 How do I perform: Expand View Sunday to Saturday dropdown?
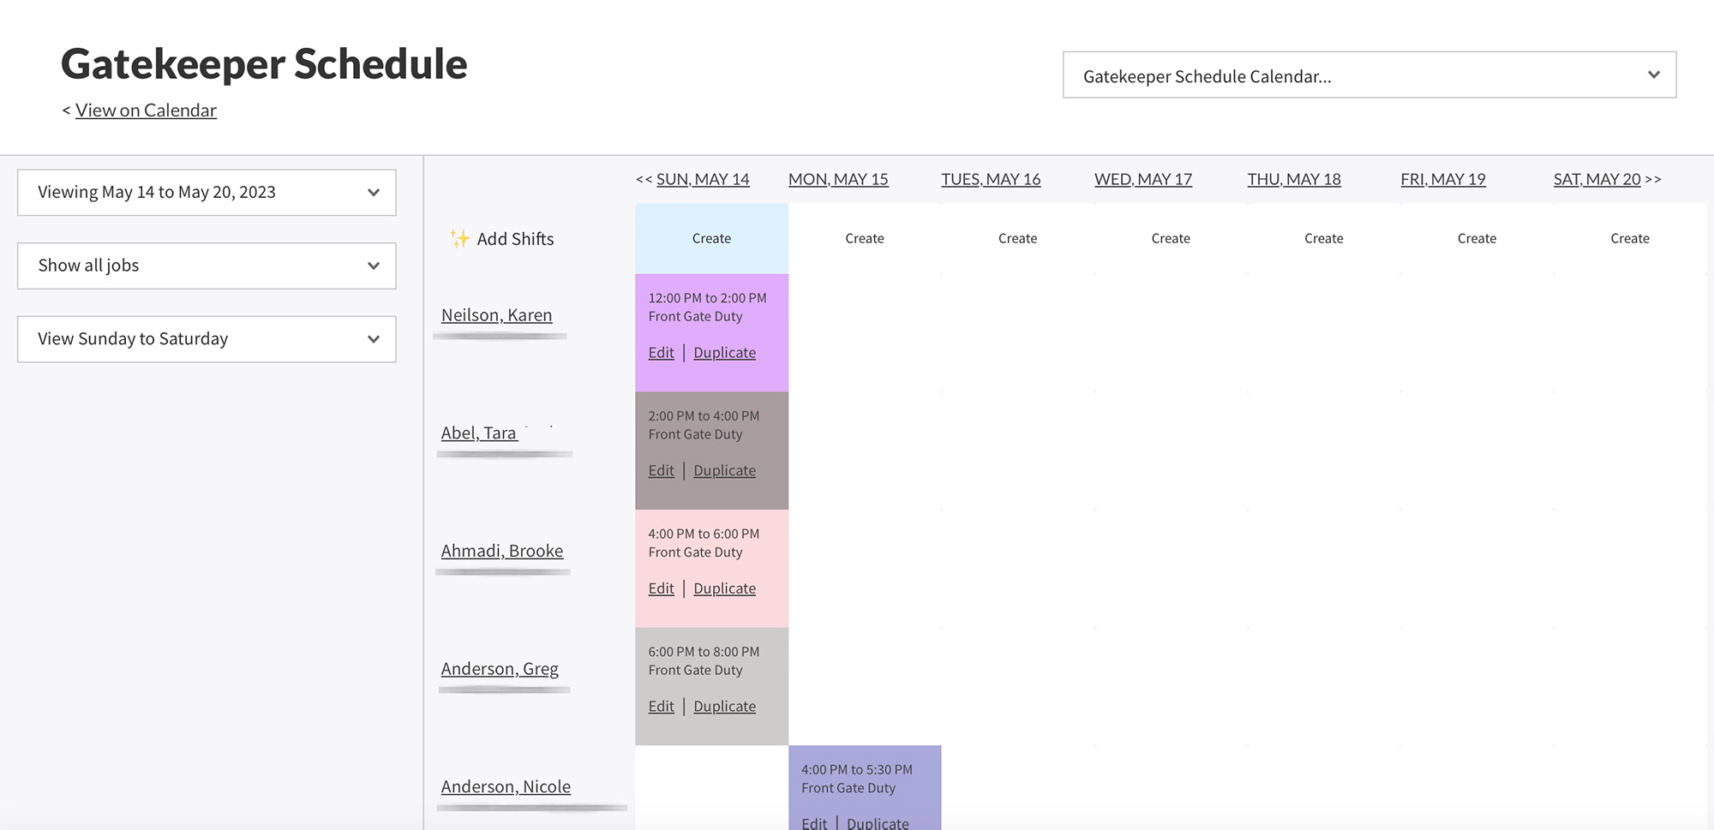pos(207,339)
